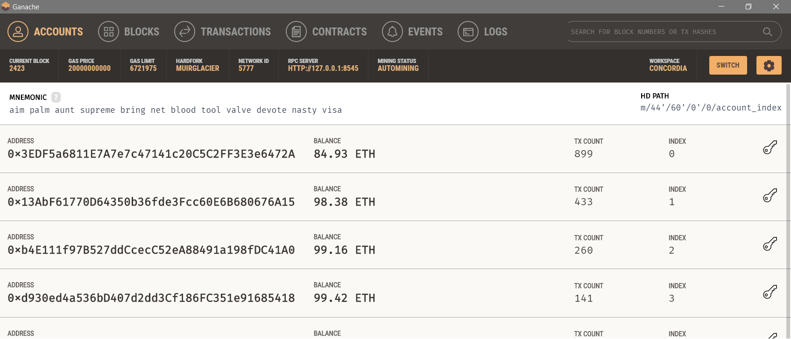Click key icon for account index 3
The image size is (791, 339).
tap(770, 292)
